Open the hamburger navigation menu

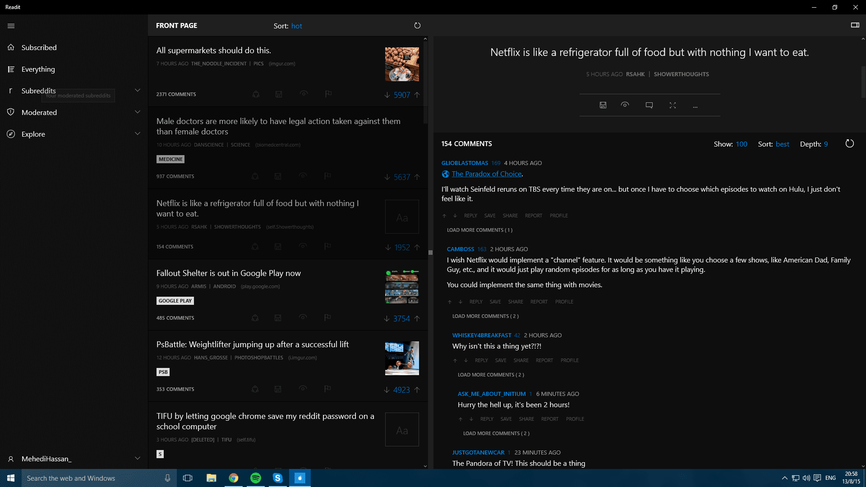coord(11,26)
